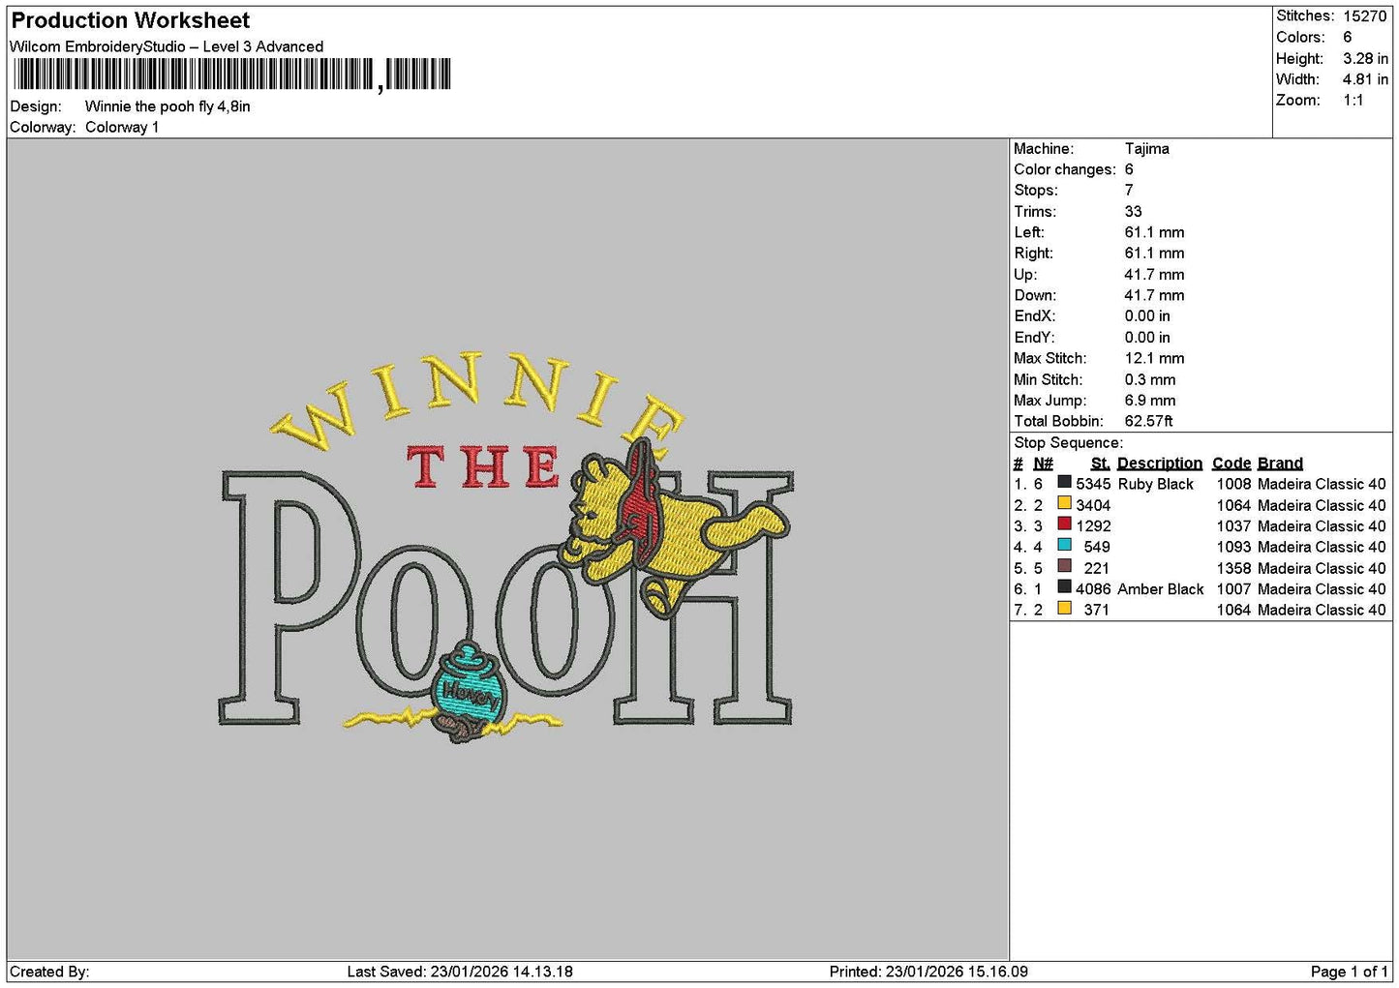Click stitch count '221' in row 5

(1097, 568)
